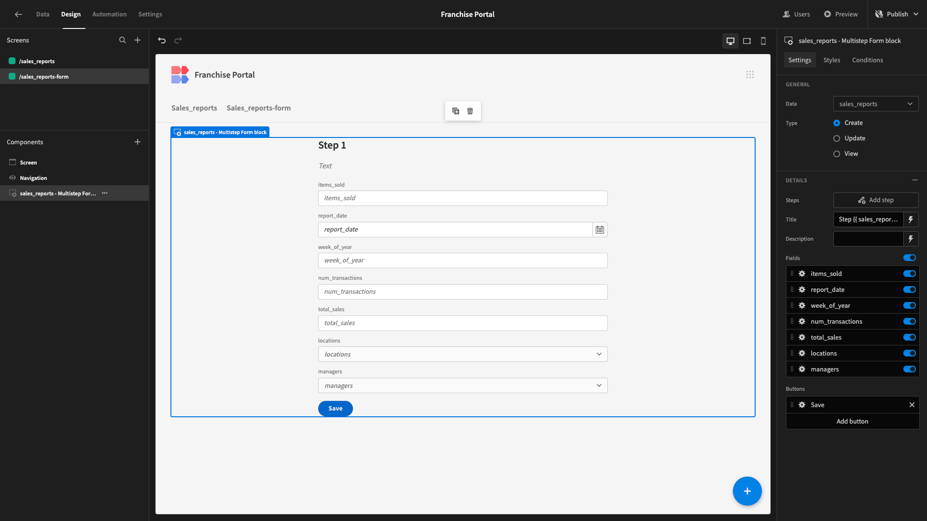Open the Data tab

[42, 14]
